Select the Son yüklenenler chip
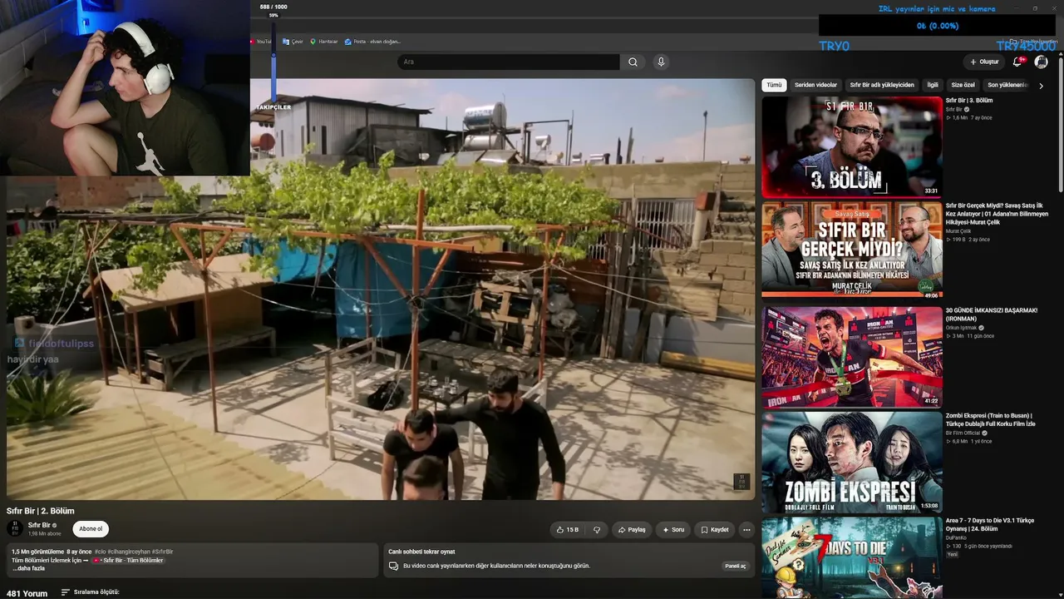Viewport: 1064px width, 599px height. [1007, 85]
